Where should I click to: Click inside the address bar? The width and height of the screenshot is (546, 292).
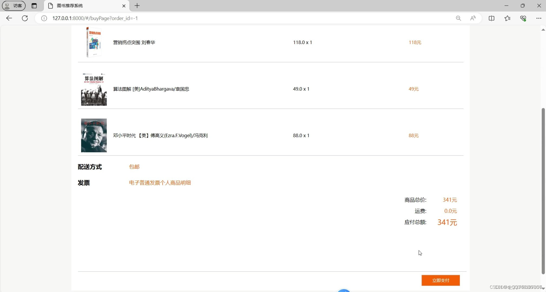point(162,18)
